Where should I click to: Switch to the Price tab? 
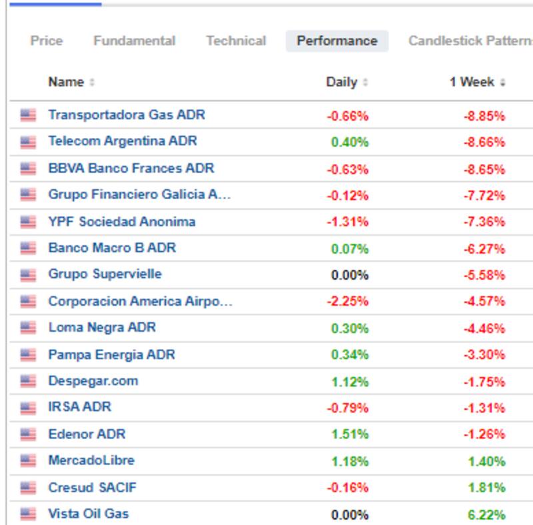click(x=47, y=41)
